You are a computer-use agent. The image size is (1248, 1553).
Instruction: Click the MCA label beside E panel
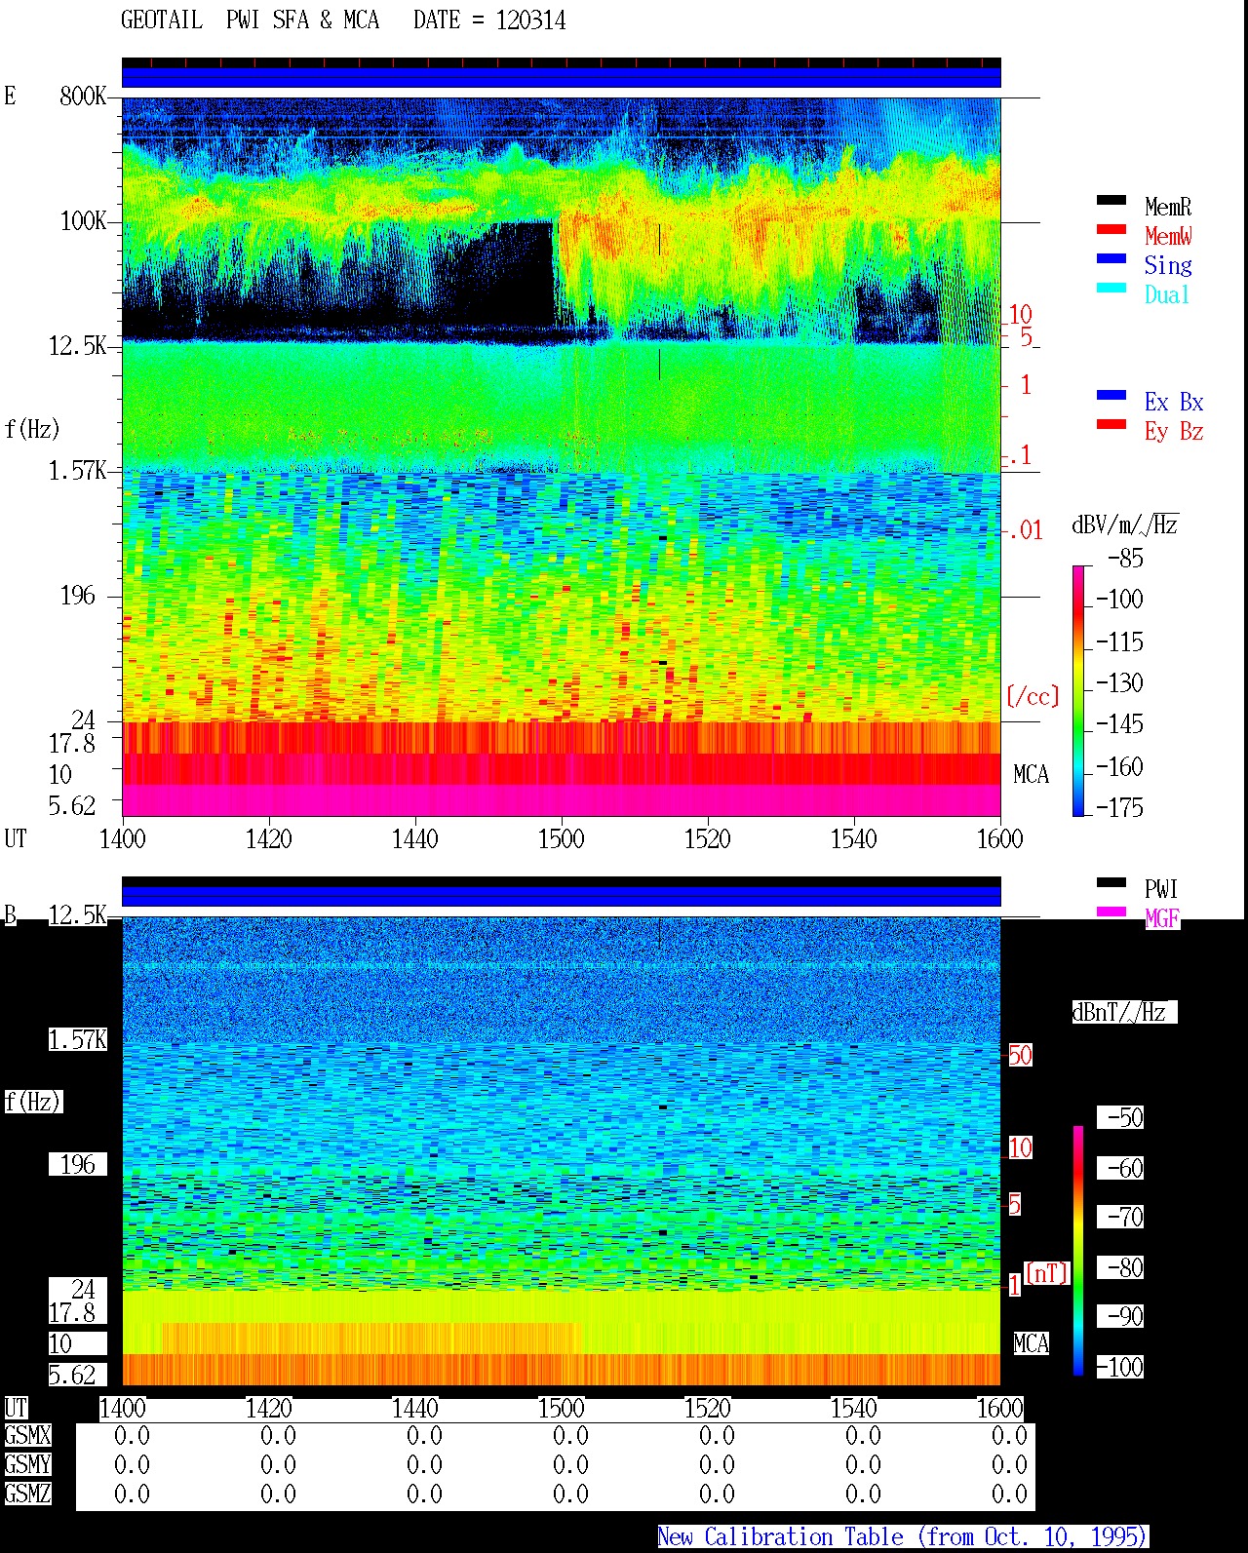1031,774
